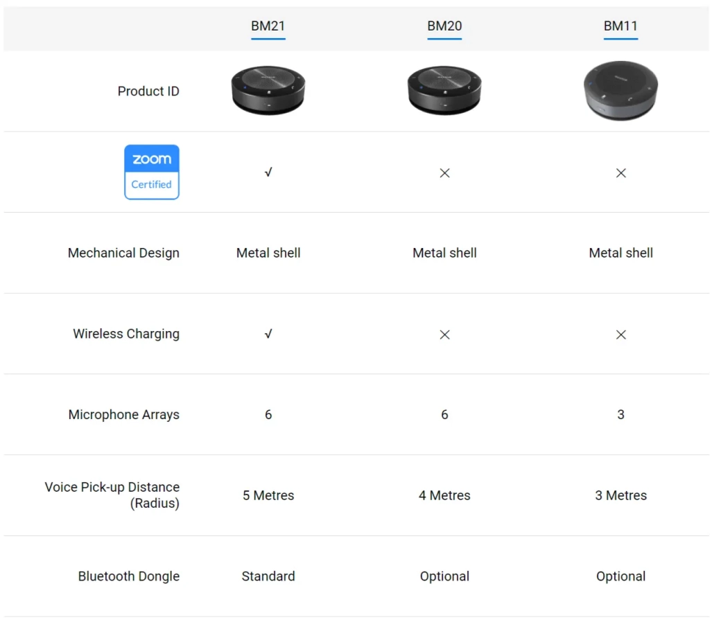Viewport: 714px width, 629px height.
Task: Click BM11 Wireless Charging cross mark
Action: click(620, 335)
